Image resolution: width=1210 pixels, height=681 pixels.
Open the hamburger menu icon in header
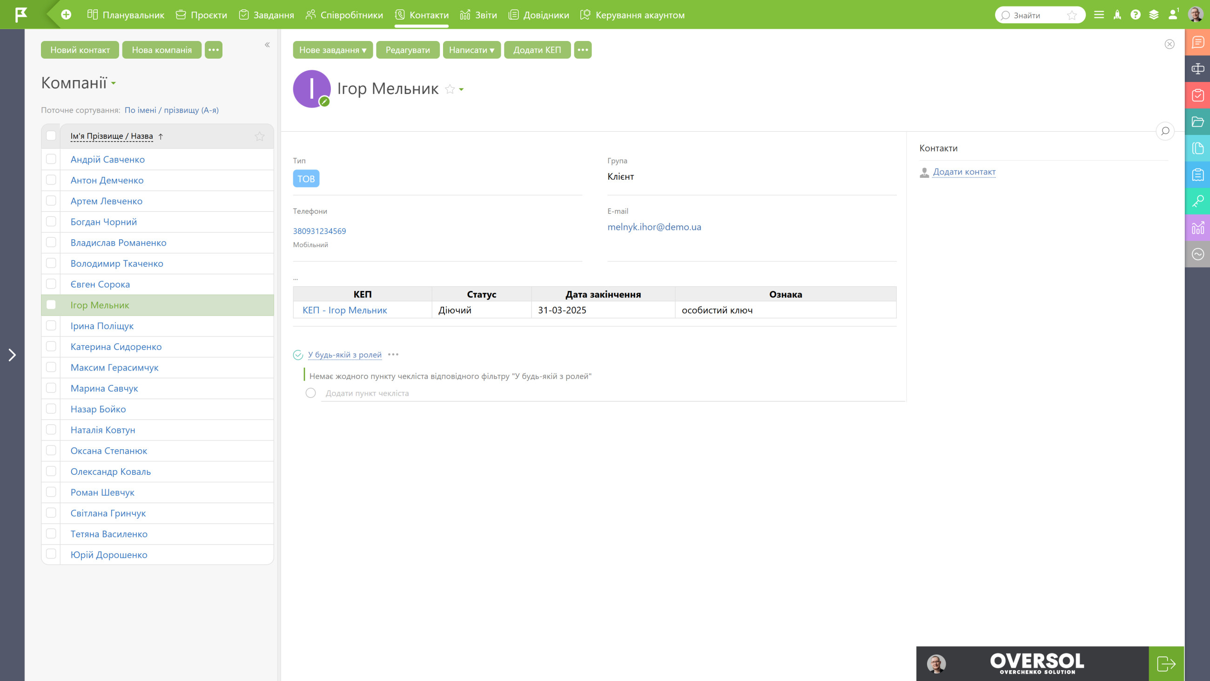click(x=1099, y=15)
